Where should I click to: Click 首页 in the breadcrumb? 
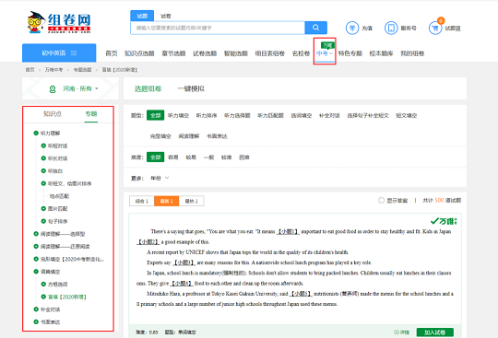pyautogui.click(x=30, y=70)
